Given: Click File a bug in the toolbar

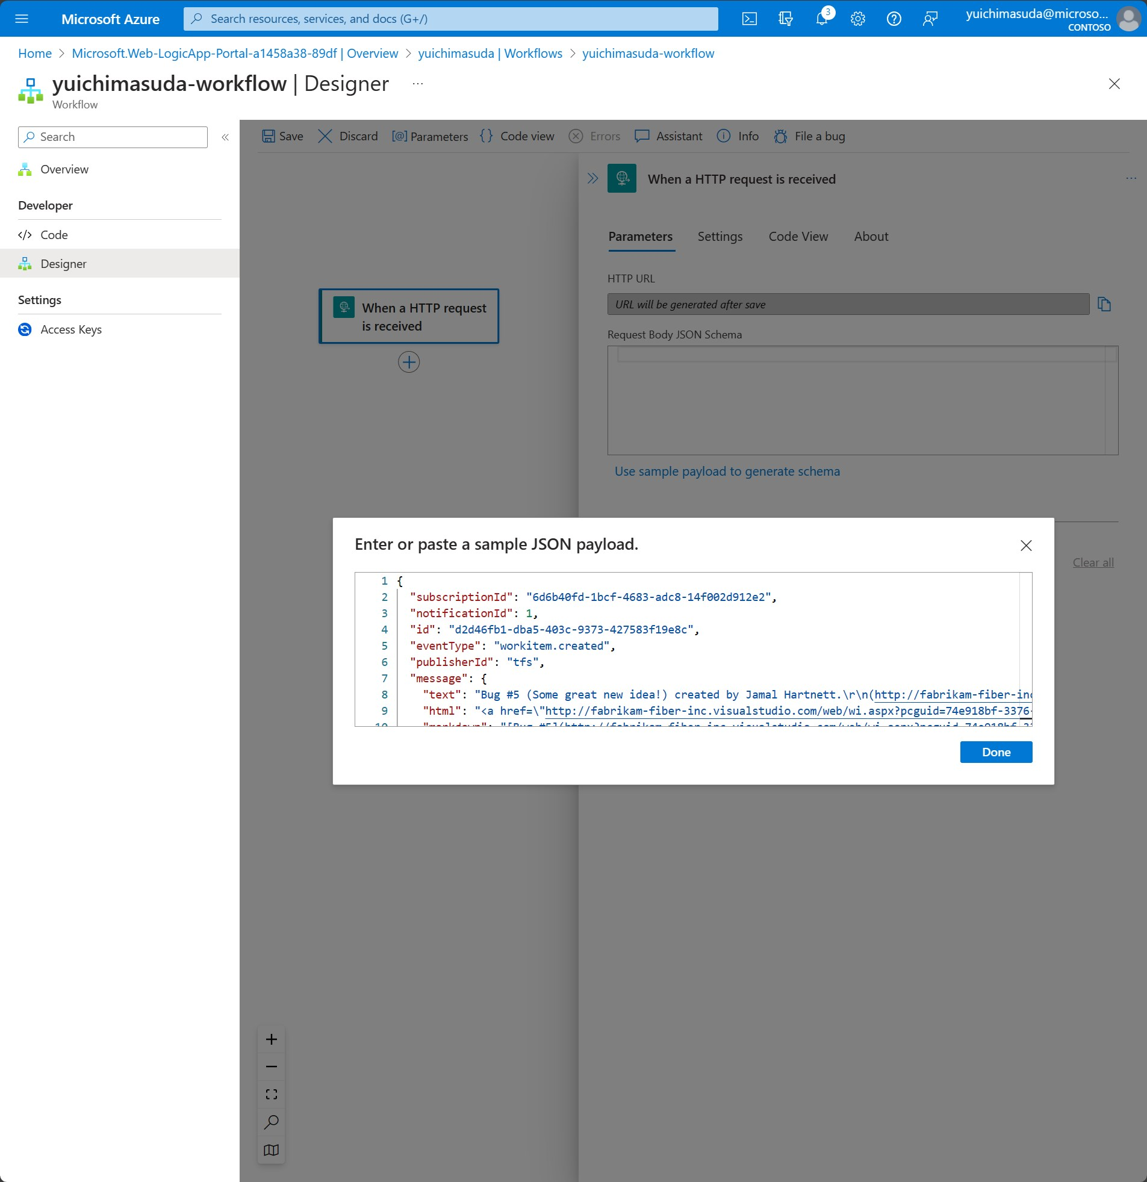Looking at the screenshot, I should (809, 136).
